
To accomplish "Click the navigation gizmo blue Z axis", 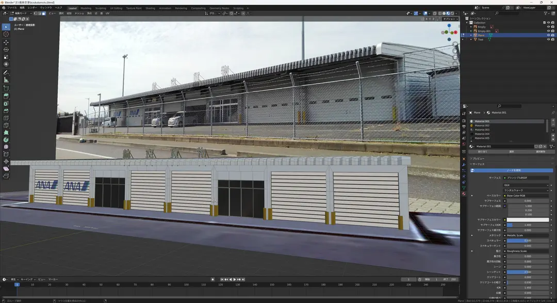I will (x=449, y=26).
